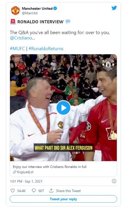The image size is (125, 210).
Task: Click the Twitter bird logo
Action: point(114,8)
